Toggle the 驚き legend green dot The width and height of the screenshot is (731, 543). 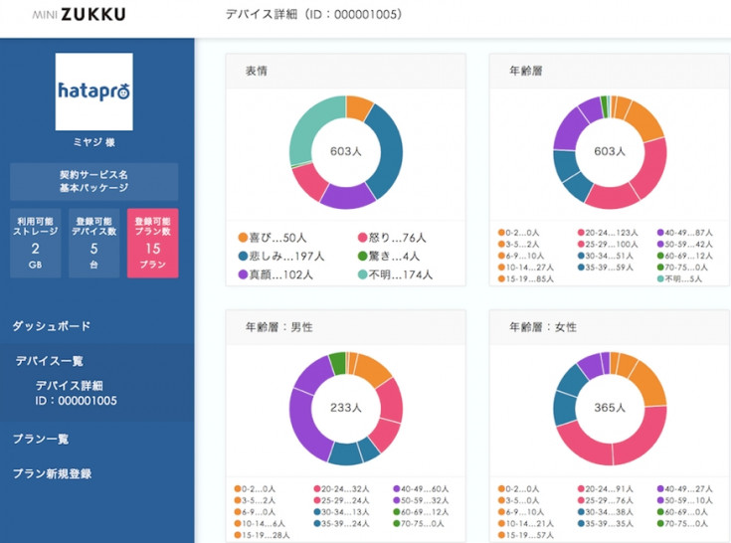(x=361, y=256)
